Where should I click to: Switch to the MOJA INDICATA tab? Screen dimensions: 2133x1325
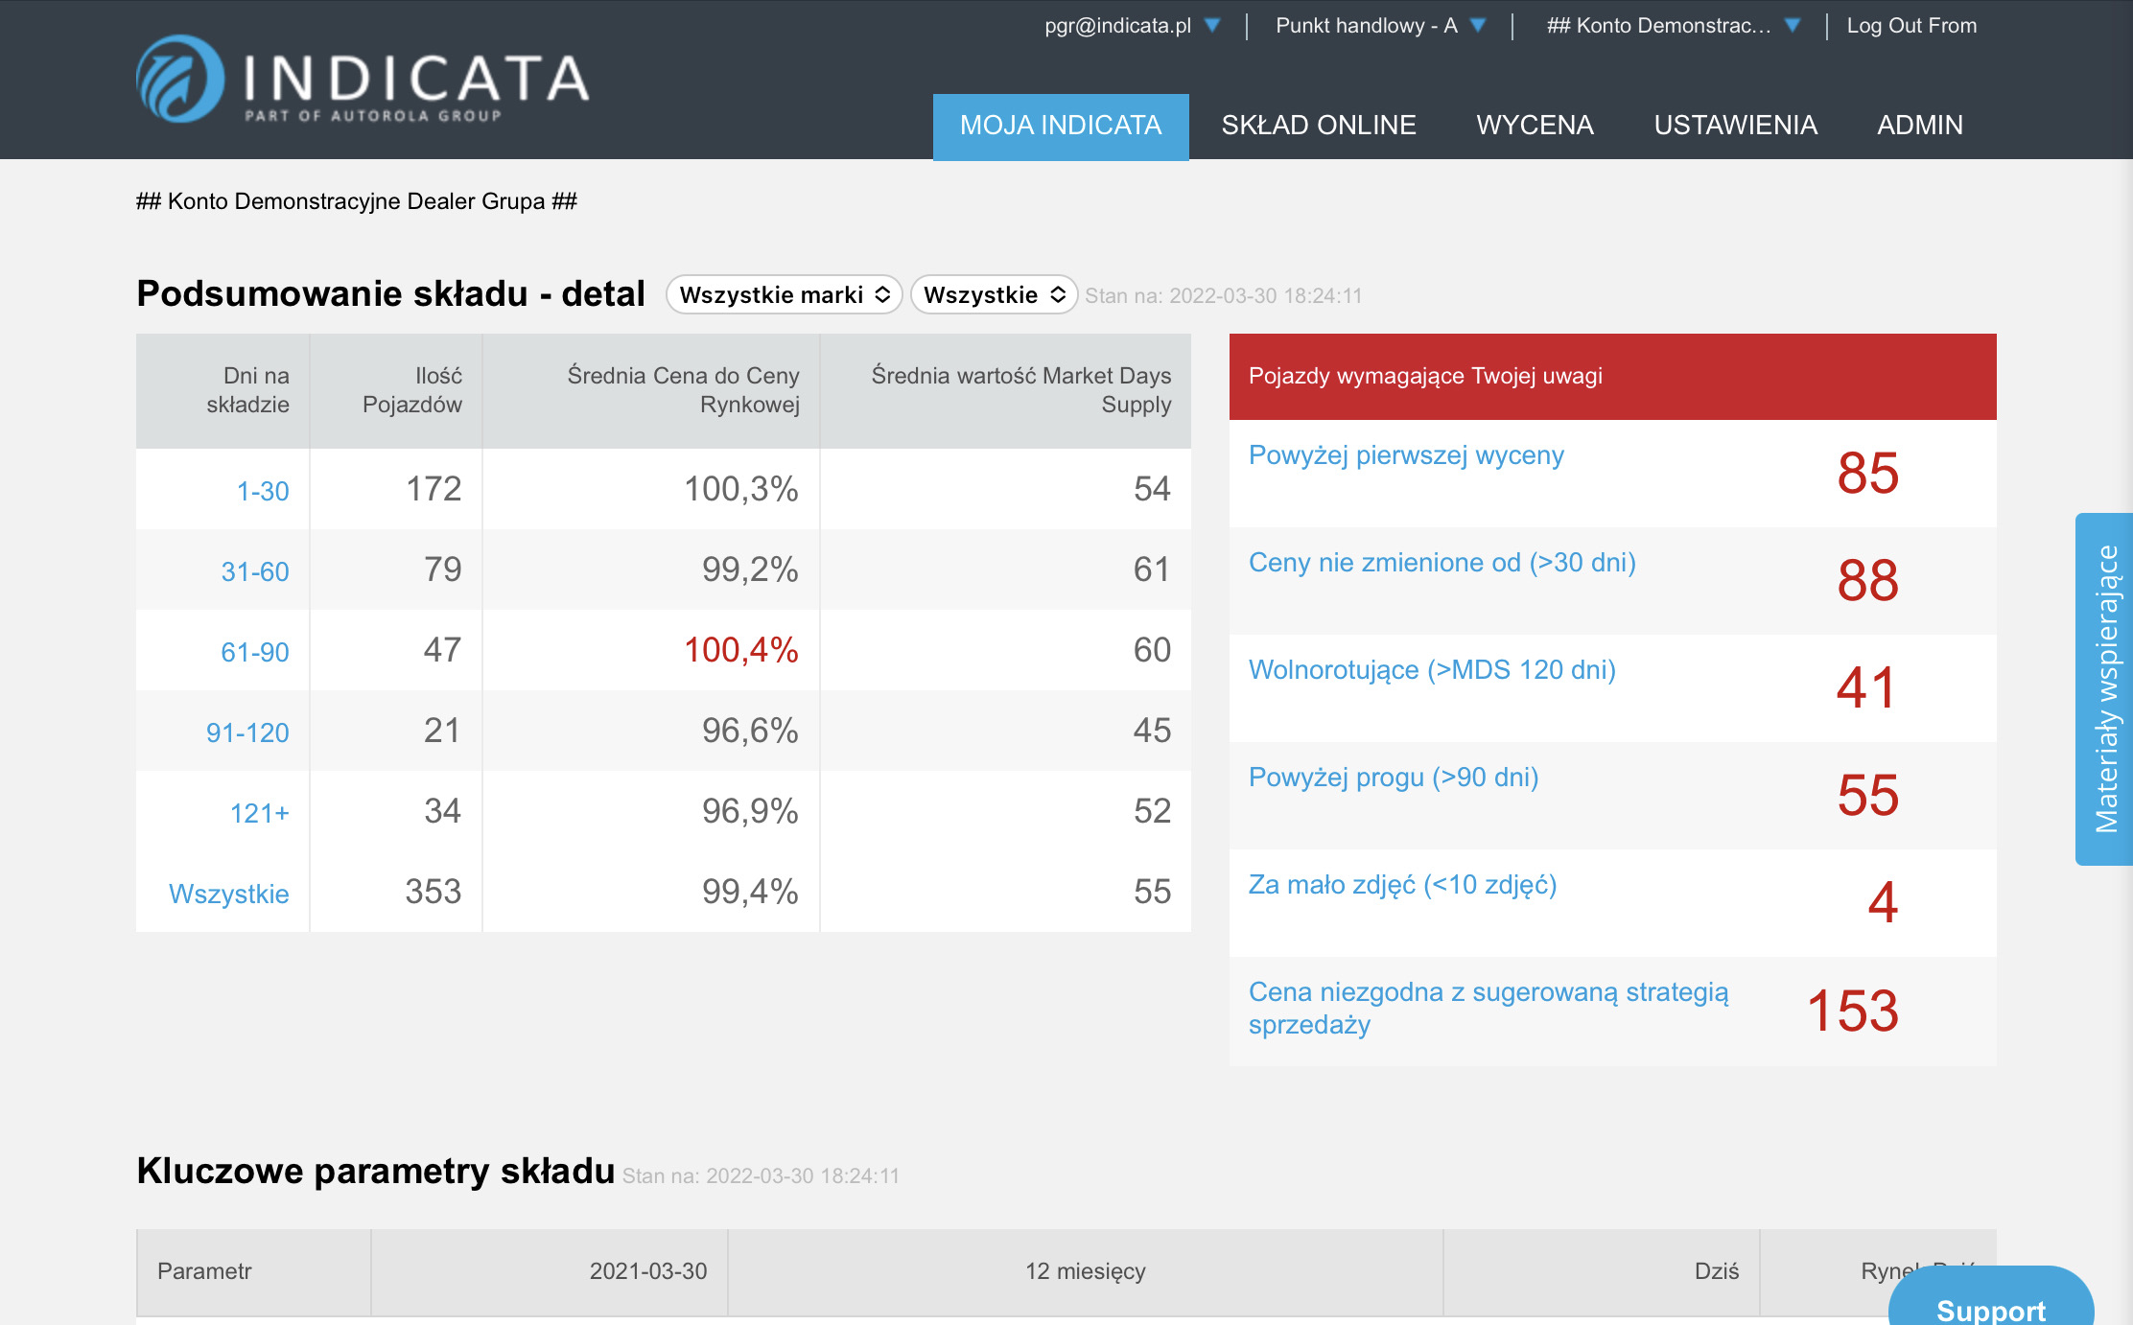point(1060,126)
